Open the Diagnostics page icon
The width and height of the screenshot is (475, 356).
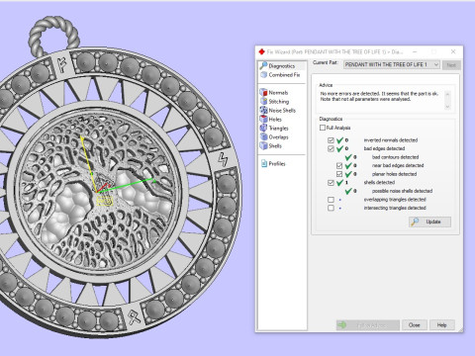point(263,66)
